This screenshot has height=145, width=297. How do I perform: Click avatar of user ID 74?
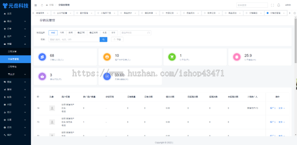click(x=52, y=108)
